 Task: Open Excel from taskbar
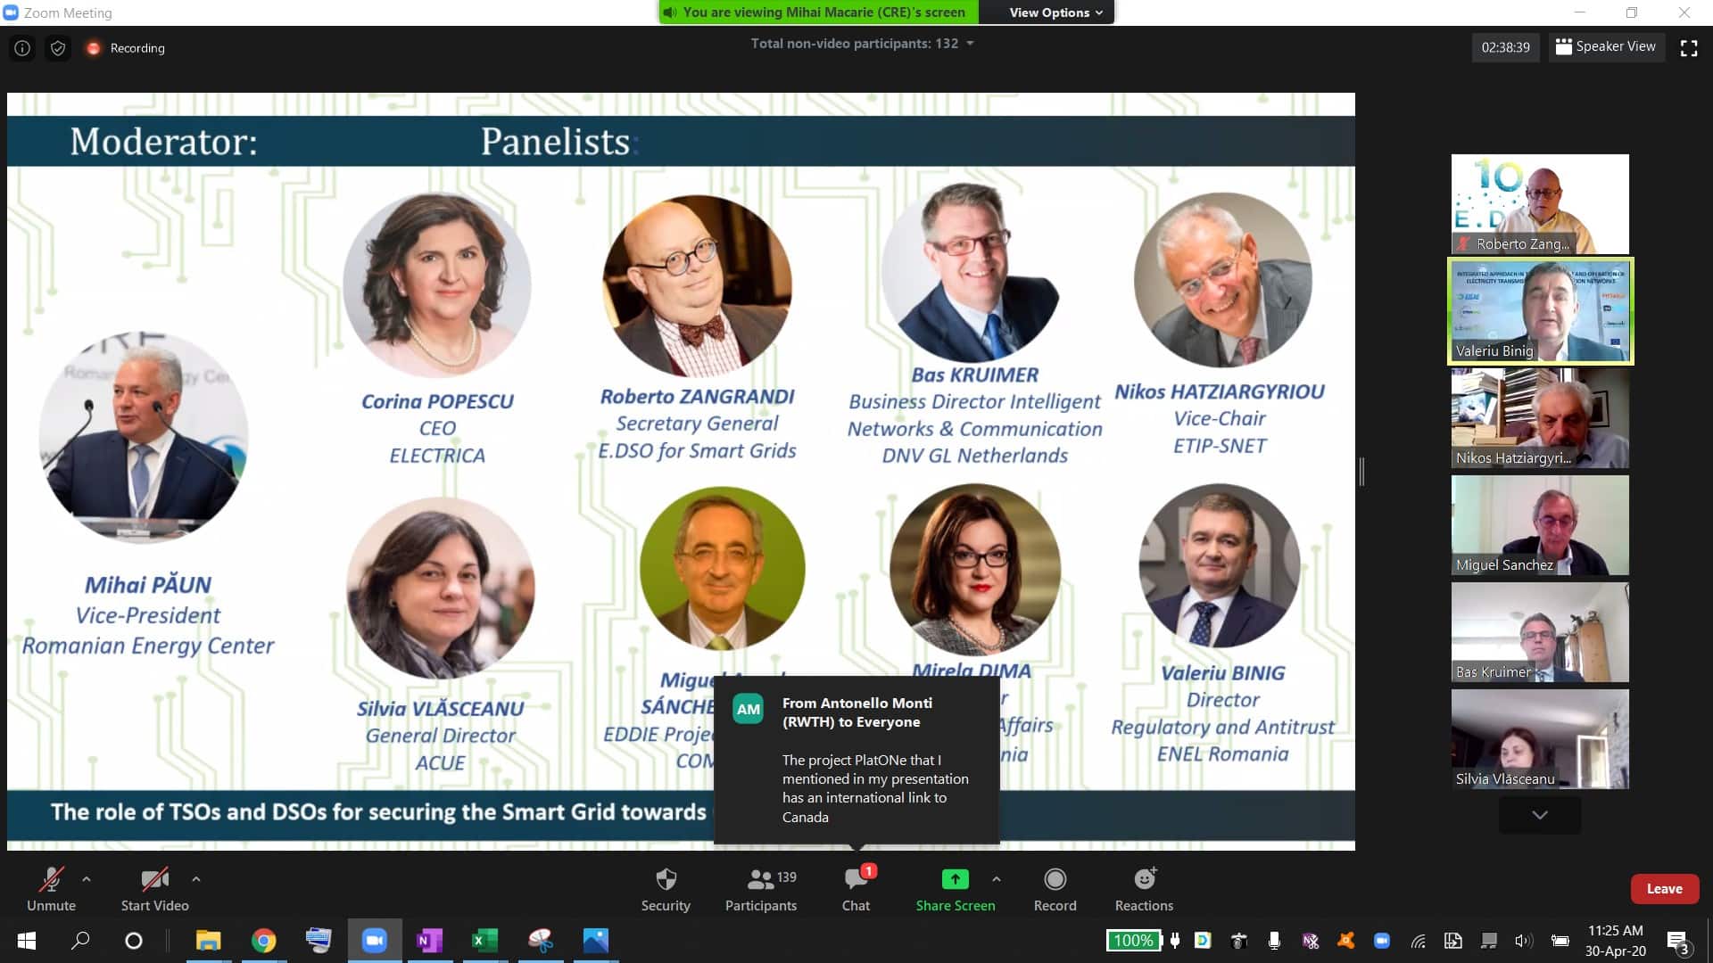tap(484, 941)
